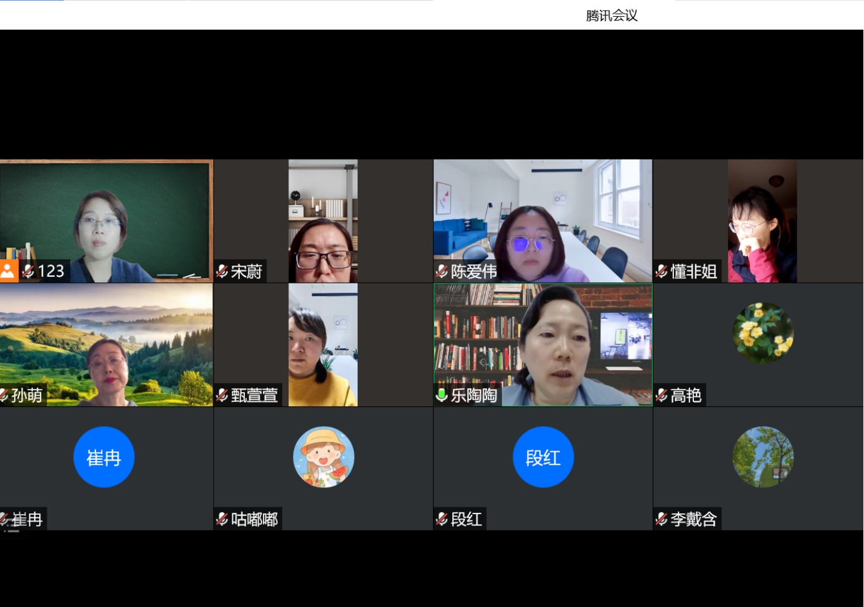
Task: Click the muted mic icon beside 甄萱萱
Action: [x=222, y=395]
